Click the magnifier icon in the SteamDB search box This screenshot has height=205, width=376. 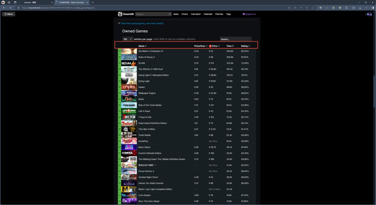170,14
